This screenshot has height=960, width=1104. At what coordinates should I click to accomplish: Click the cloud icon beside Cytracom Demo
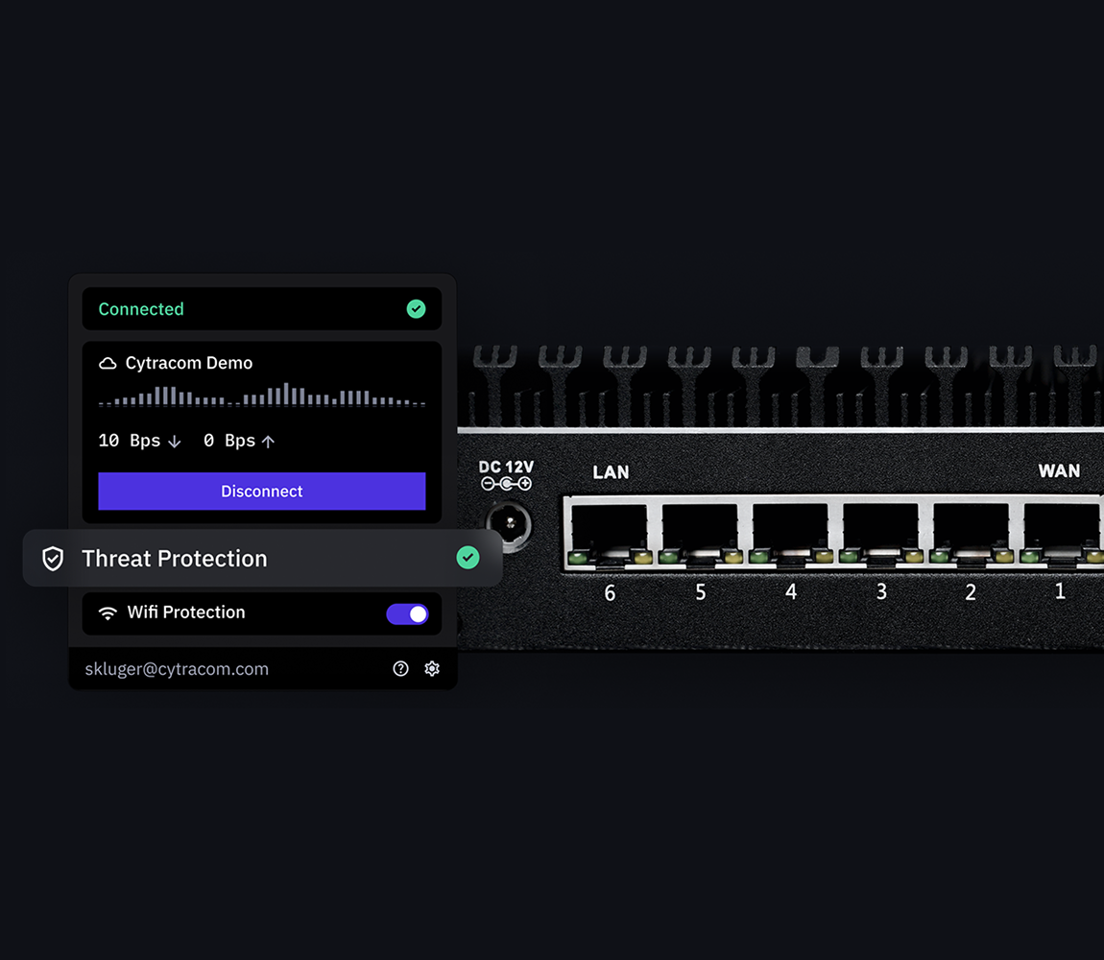coord(108,364)
